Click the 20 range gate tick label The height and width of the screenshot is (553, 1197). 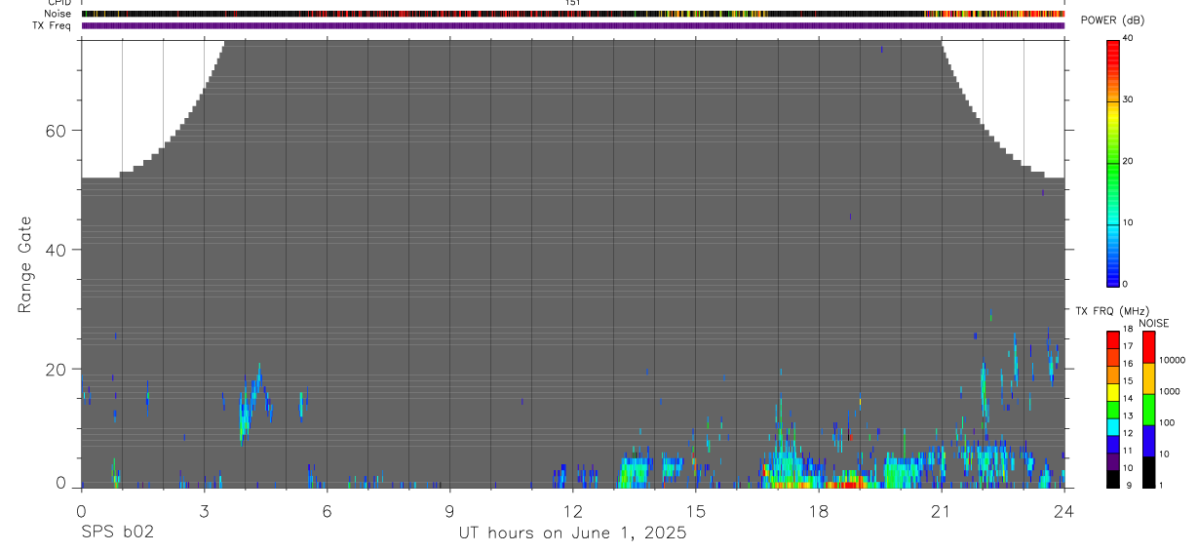click(55, 369)
